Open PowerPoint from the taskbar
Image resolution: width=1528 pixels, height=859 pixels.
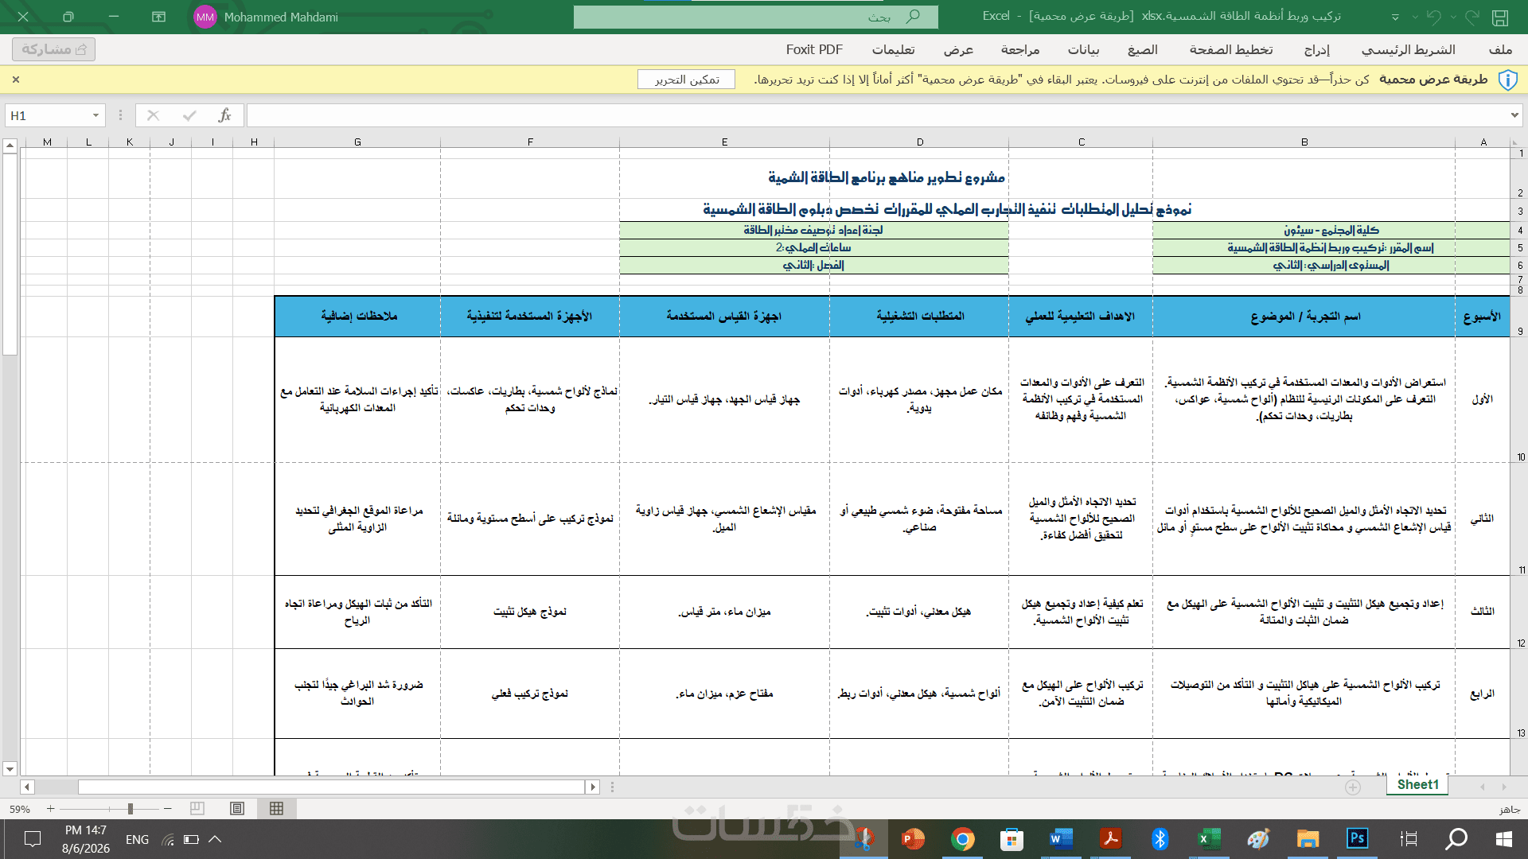point(913,839)
